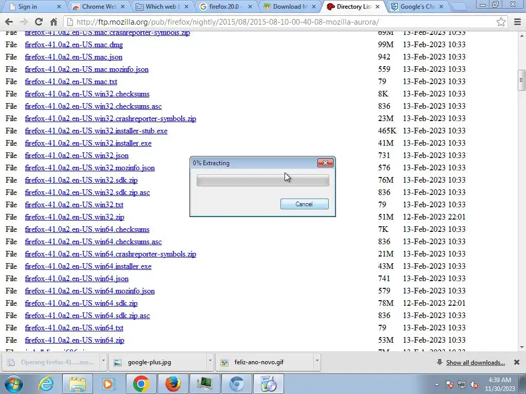This screenshot has height=394, width=526.
Task: Click Show all downloads link
Action: click(x=475, y=363)
